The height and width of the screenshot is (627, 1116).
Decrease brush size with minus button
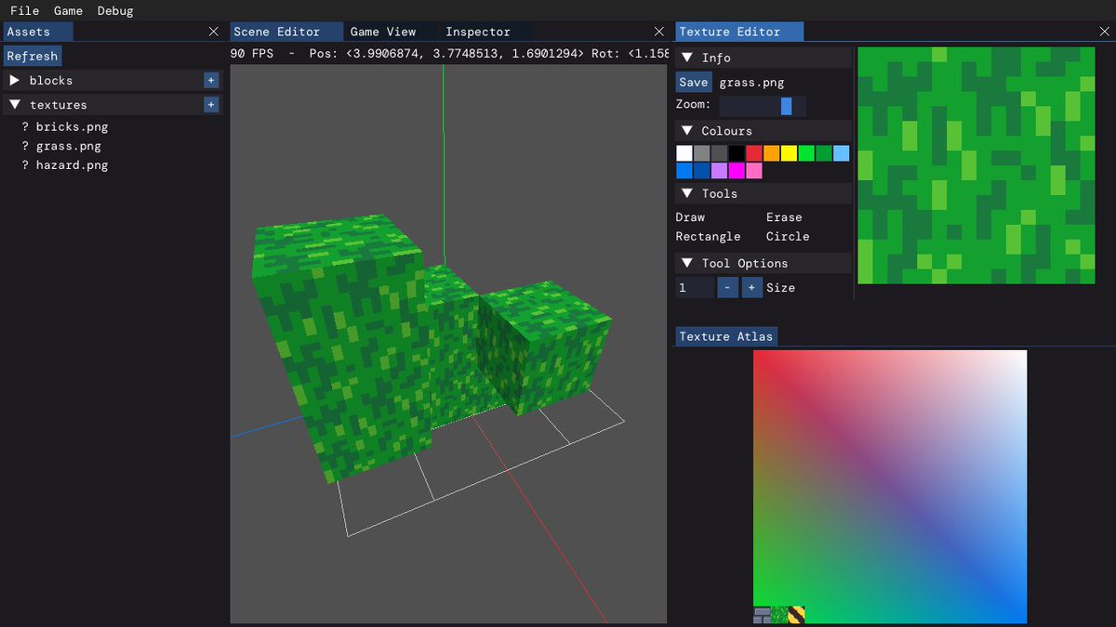[x=727, y=288]
